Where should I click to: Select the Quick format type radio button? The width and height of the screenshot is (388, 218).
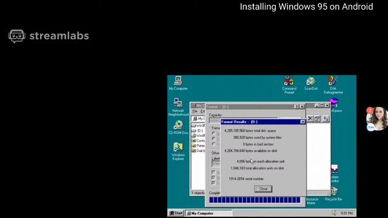pos(213,133)
